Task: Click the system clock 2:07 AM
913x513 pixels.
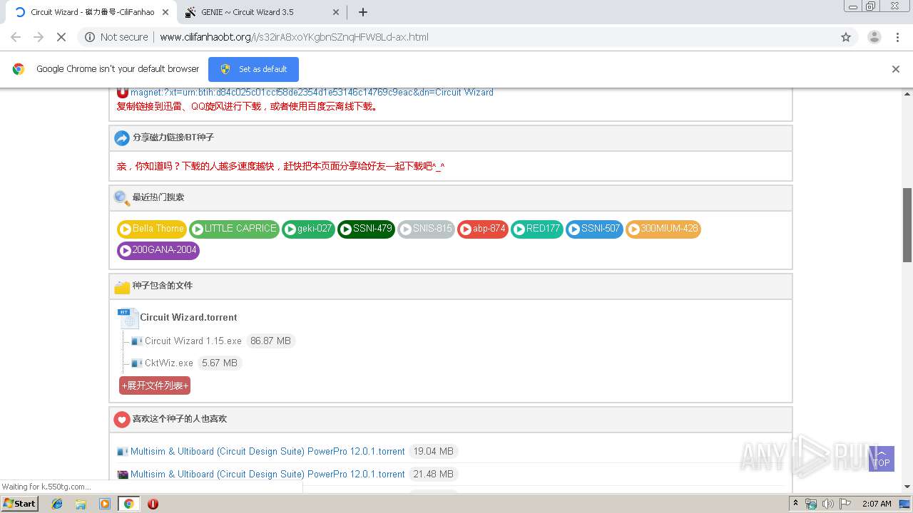Action: coord(877,504)
